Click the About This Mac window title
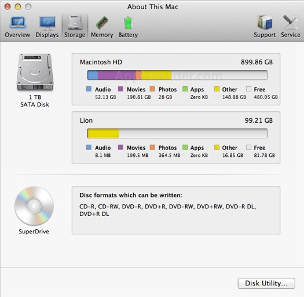Image resolution: width=304 pixels, height=297 pixels. (x=153, y=7)
